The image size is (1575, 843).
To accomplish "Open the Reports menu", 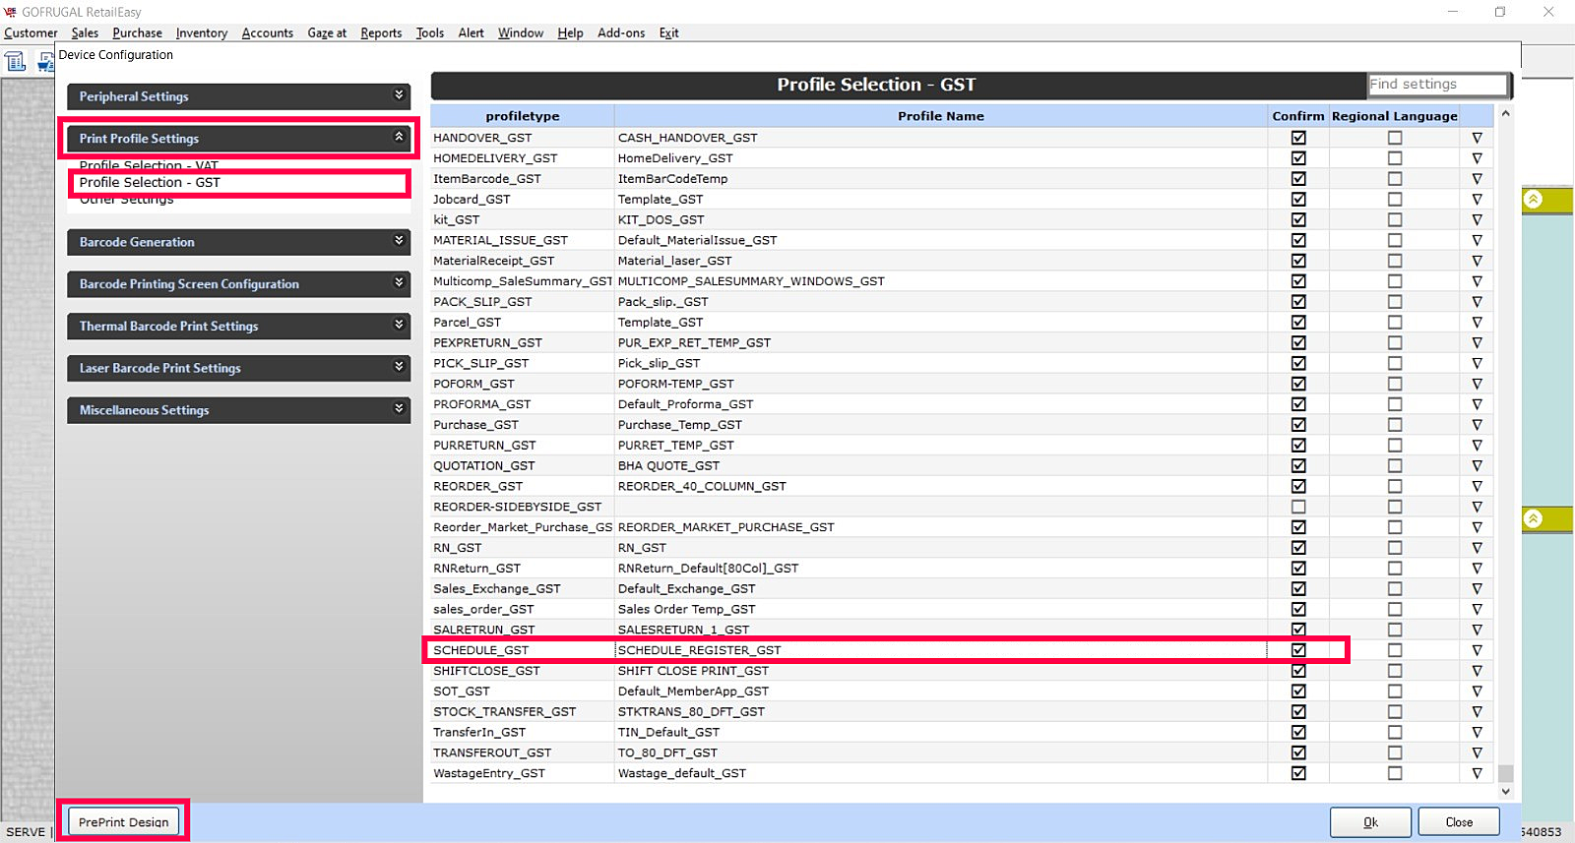I will 381,32.
